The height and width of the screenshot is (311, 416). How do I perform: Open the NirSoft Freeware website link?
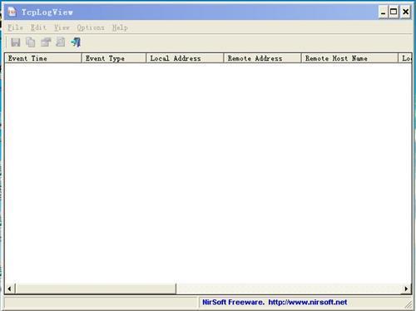tap(275, 302)
